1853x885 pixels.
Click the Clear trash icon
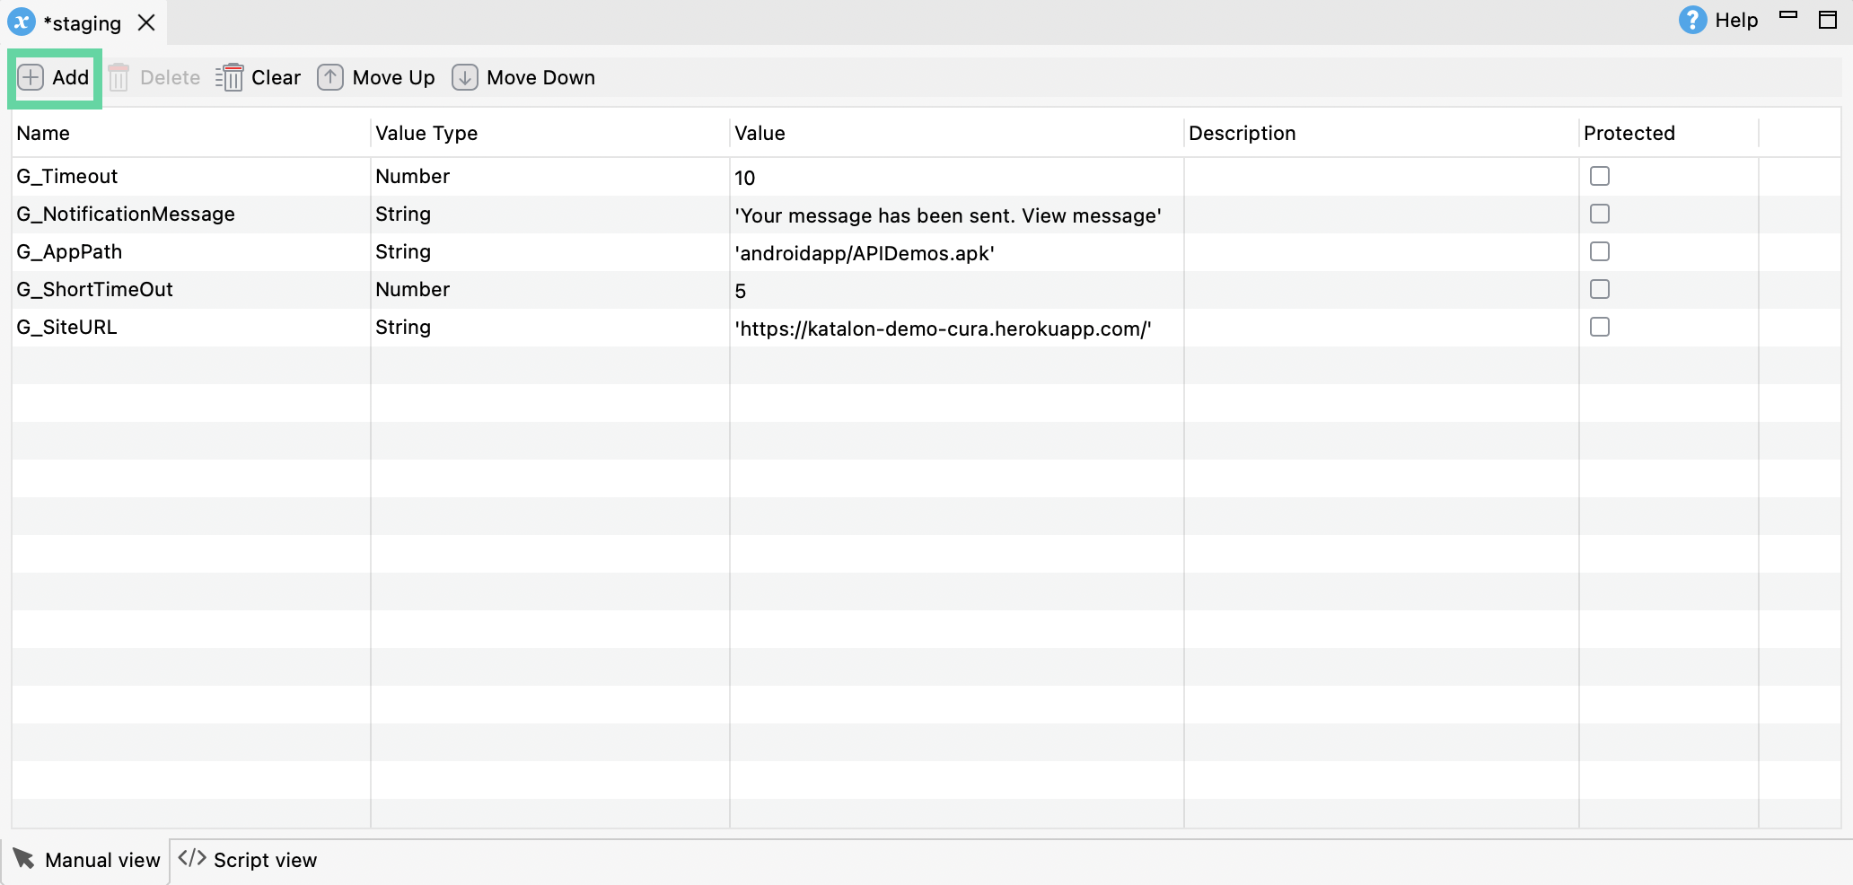[x=230, y=78]
